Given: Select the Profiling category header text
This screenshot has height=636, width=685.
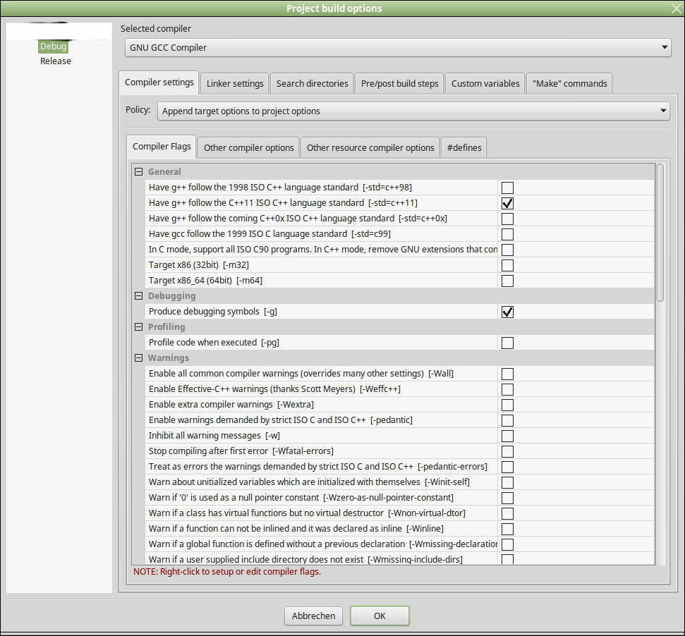Looking at the screenshot, I should click(166, 327).
